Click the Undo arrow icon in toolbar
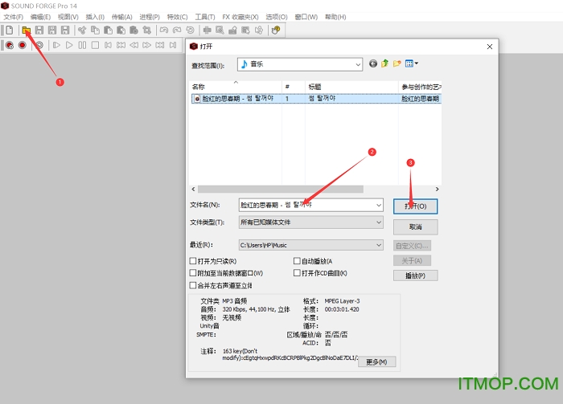This screenshot has height=404, width=563. [x=163, y=31]
